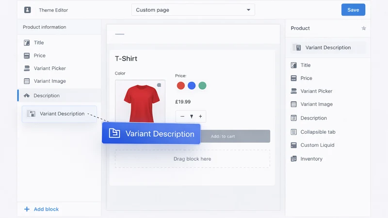This screenshot has height=218, width=388.
Task: Click the Color label above the image
Action: pos(120,73)
